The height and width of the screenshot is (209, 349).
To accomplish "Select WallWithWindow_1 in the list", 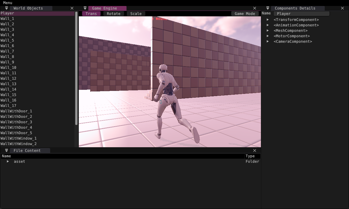I will [x=37, y=138].
